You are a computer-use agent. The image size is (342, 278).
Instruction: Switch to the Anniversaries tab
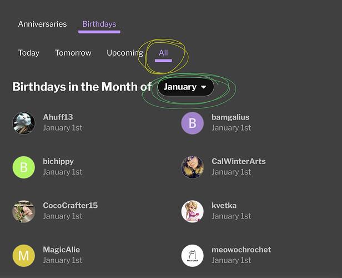(x=42, y=24)
